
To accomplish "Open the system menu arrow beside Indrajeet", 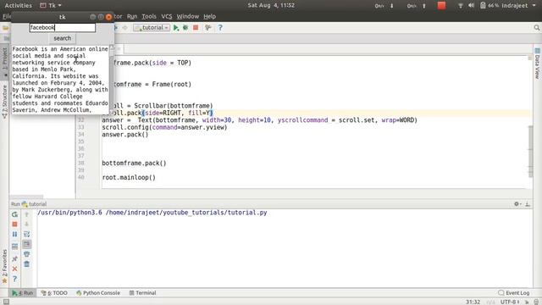I will tap(534, 6).
